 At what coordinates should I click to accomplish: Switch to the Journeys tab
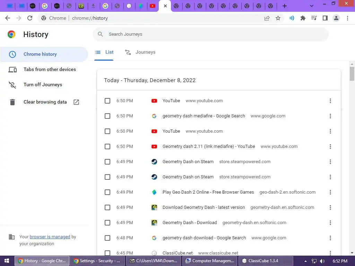pos(140,52)
